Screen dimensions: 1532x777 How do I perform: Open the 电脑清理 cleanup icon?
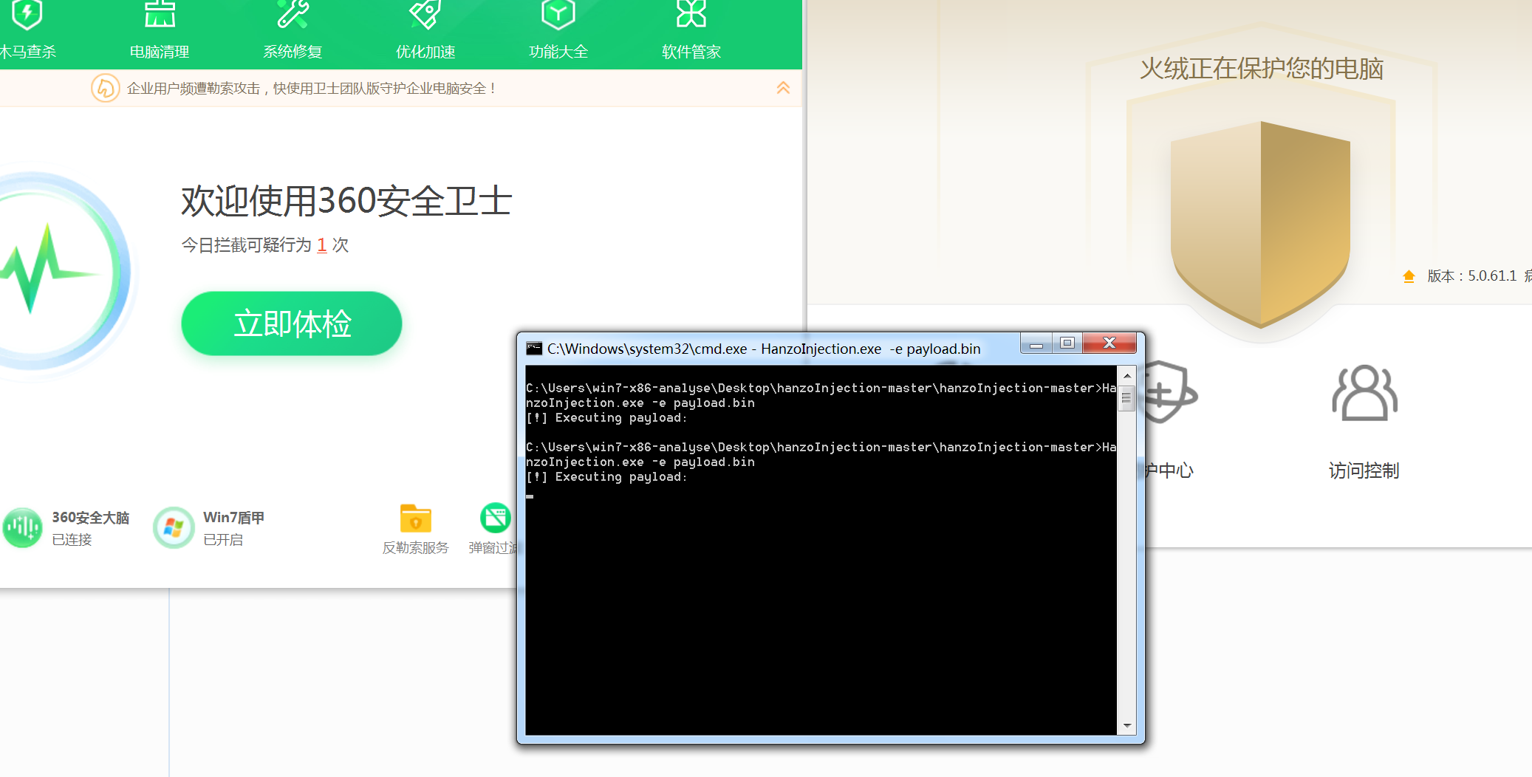coord(160,13)
